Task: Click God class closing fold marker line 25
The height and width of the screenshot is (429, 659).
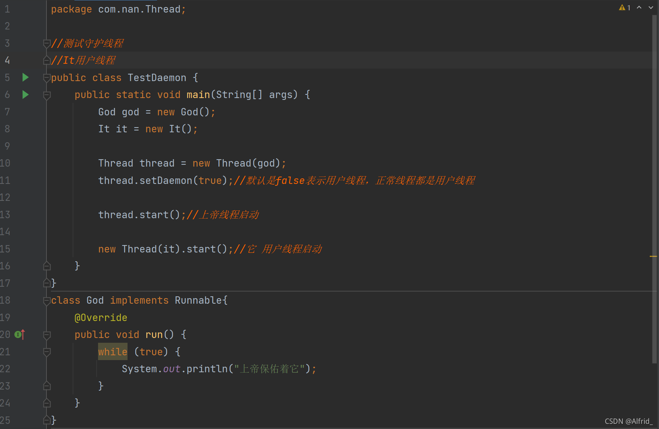Action: tap(47, 420)
